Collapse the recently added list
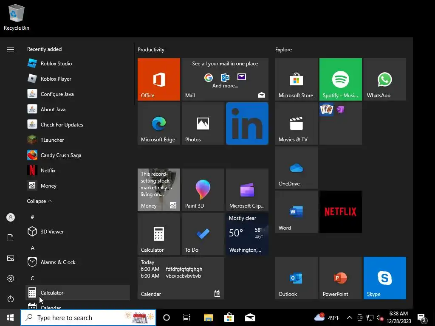 pos(39,201)
